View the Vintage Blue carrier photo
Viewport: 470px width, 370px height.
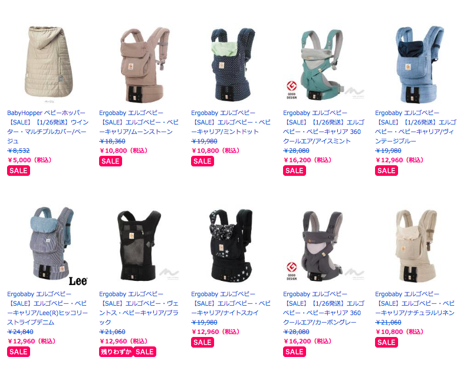(420, 64)
